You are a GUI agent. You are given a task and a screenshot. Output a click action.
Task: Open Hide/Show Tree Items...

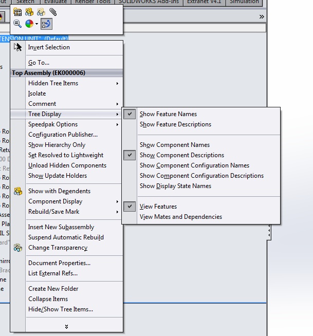67,309
